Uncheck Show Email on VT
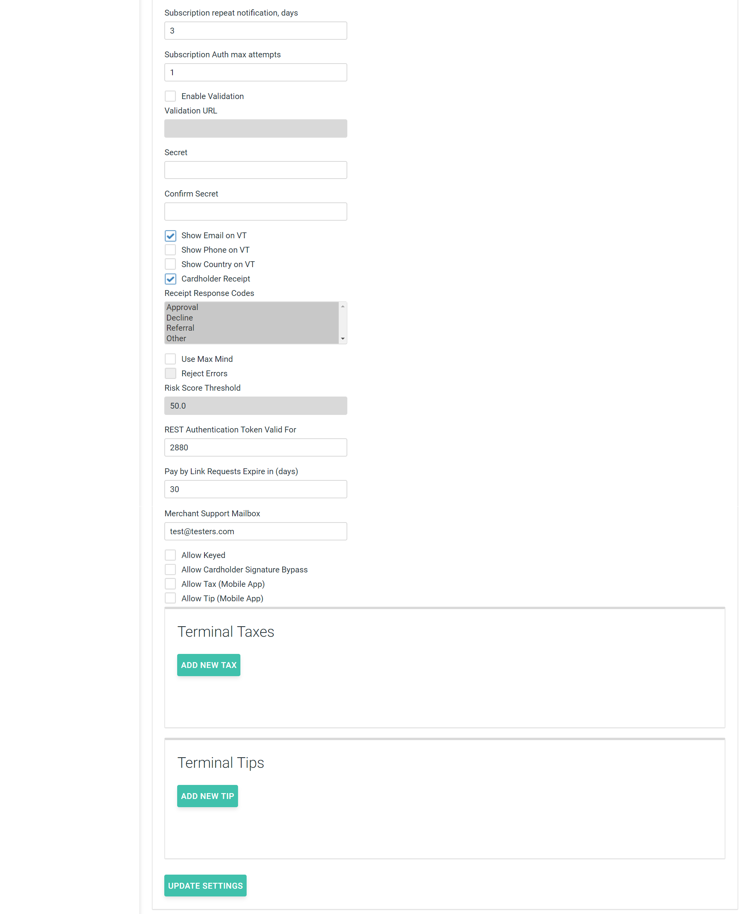Image resolution: width=743 pixels, height=914 pixels. 171,236
